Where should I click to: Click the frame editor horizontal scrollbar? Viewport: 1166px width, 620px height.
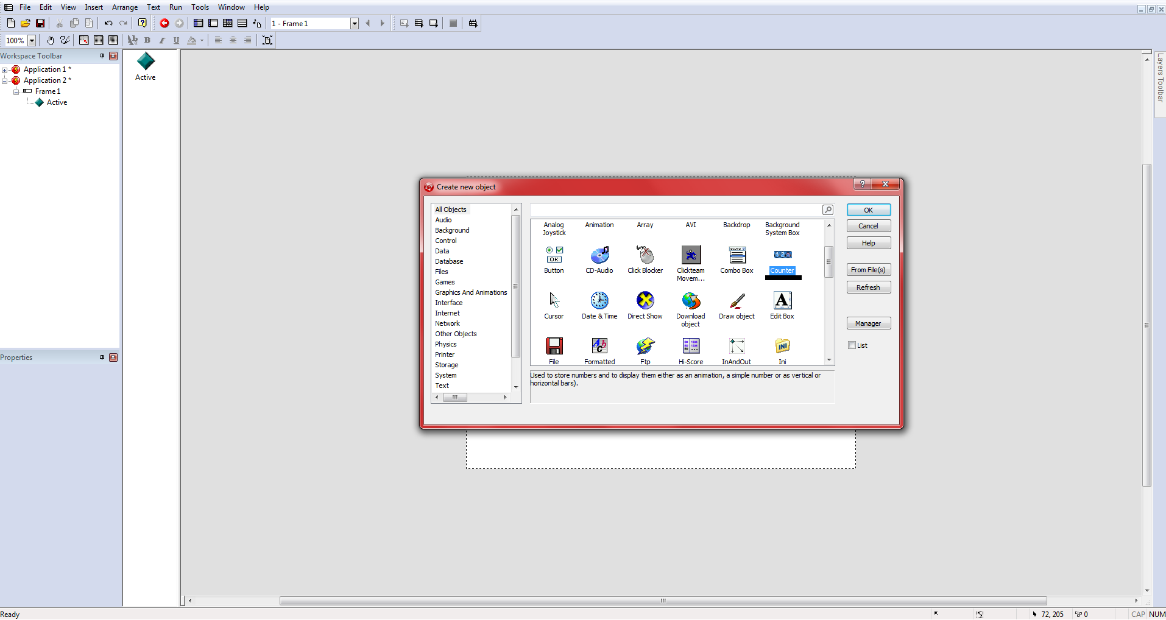pyautogui.click(x=663, y=601)
